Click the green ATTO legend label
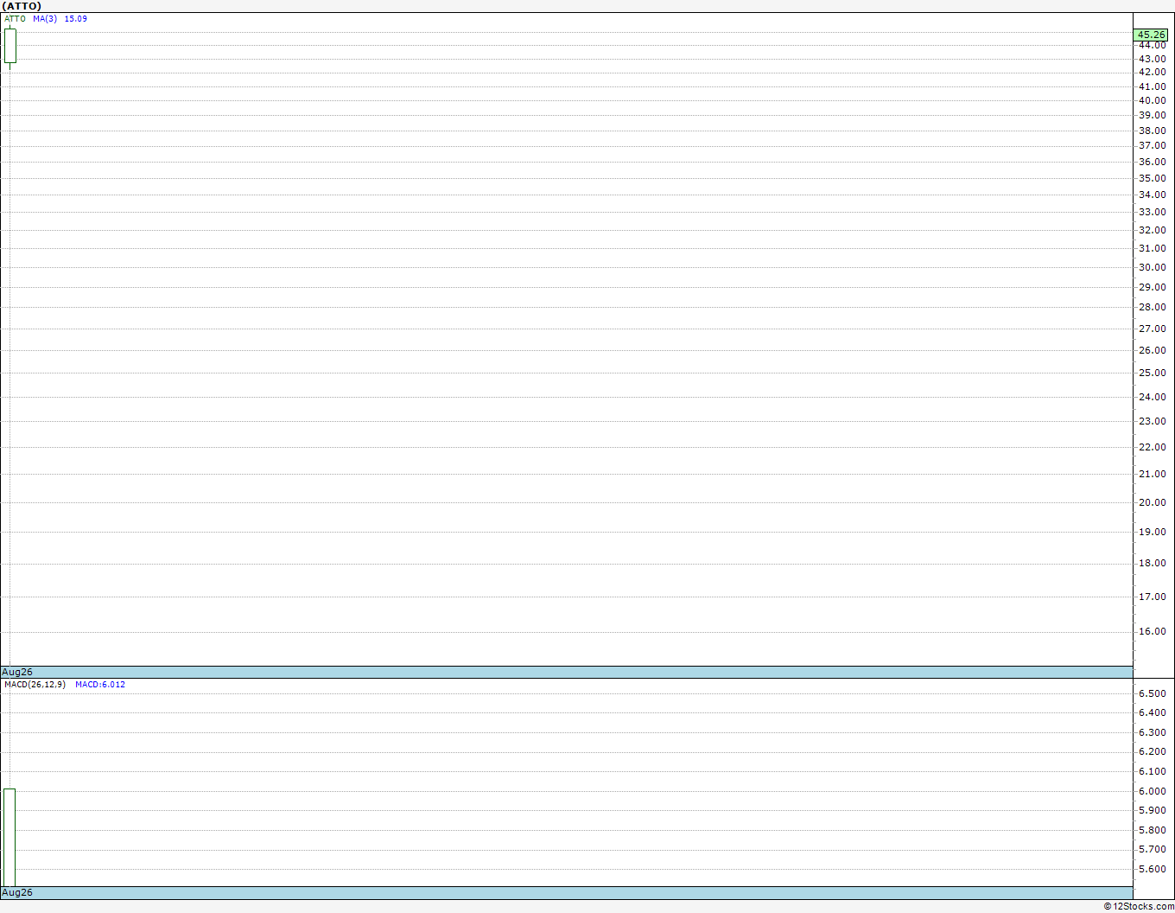Viewport: 1175px width, 913px height. [x=15, y=19]
